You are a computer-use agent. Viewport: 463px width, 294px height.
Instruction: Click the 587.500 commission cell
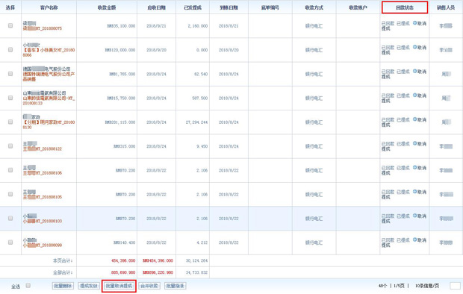click(200, 98)
